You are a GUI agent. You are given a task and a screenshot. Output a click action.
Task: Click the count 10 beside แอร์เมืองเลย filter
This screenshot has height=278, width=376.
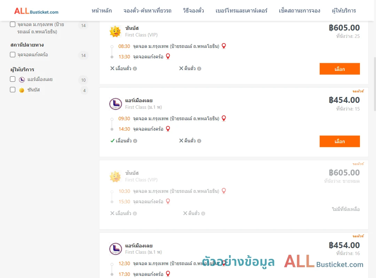coord(83,80)
